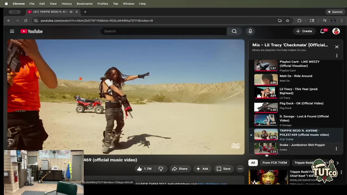Open the Chrome application menu
Screen dimensions: 347x195
19,4
